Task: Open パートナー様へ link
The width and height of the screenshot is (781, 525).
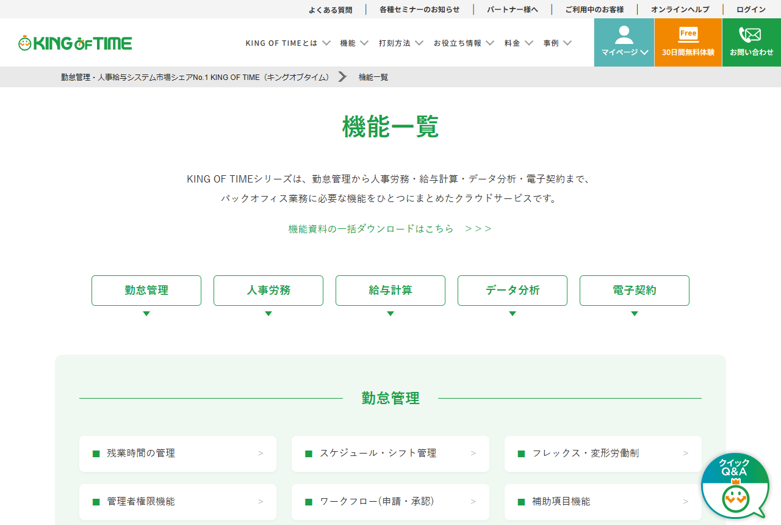Action: coord(513,10)
